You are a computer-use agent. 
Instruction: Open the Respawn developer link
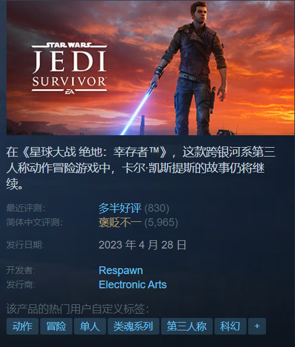point(121,270)
